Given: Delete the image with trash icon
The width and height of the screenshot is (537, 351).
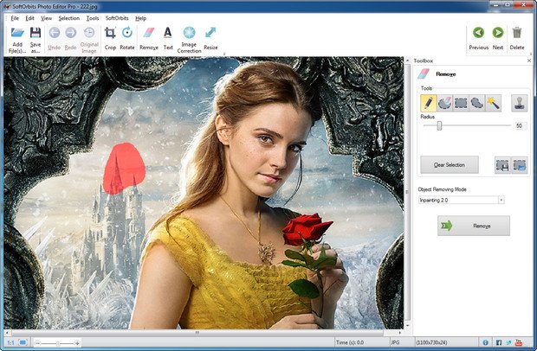Looking at the screenshot, I should tap(517, 38).
